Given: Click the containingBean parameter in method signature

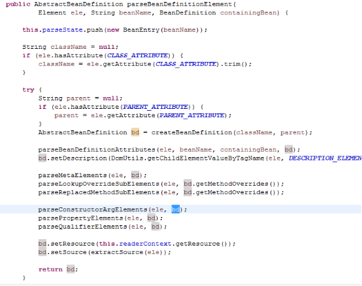Looking at the screenshot, I should coord(248,13).
